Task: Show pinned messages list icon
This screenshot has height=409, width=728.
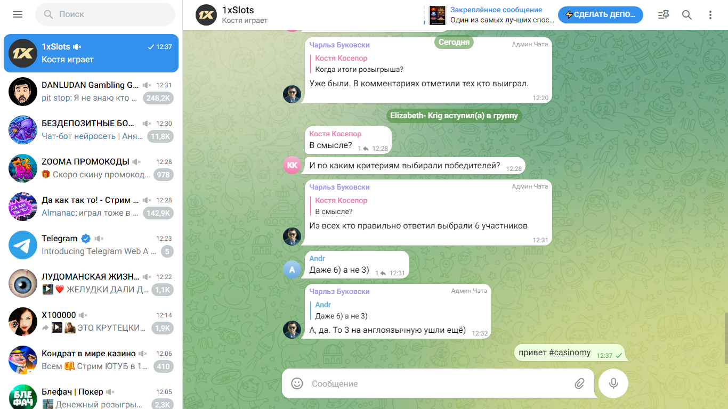Action: pyautogui.click(x=664, y=15)
